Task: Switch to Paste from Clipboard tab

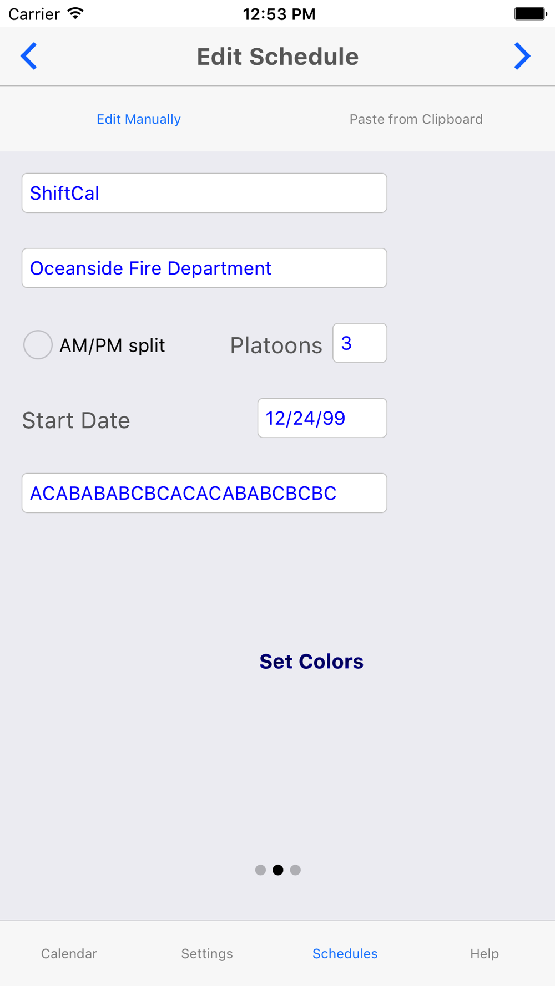Action: pos(416,119)
